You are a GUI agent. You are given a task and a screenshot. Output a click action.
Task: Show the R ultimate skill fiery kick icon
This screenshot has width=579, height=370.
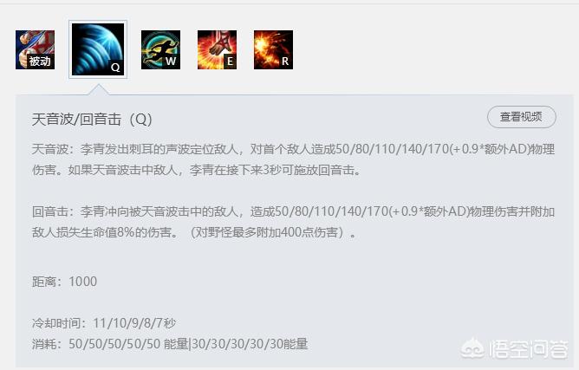click(x=273, y=50)
